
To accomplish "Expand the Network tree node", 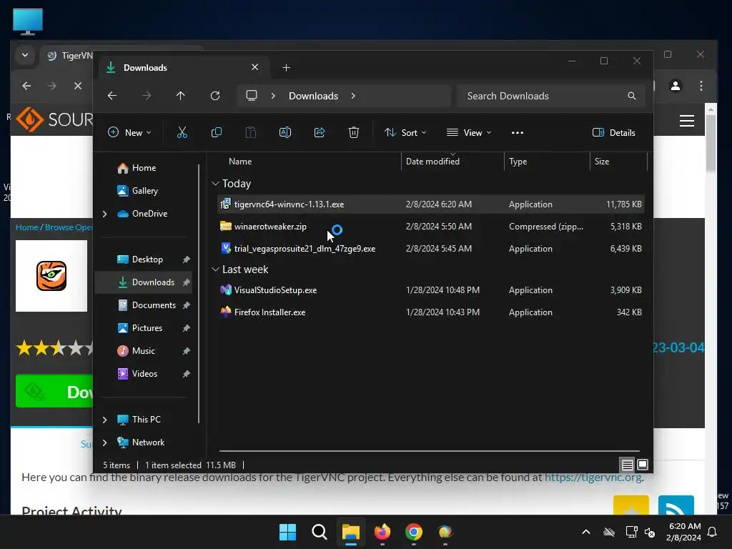I will coord(104,442).
